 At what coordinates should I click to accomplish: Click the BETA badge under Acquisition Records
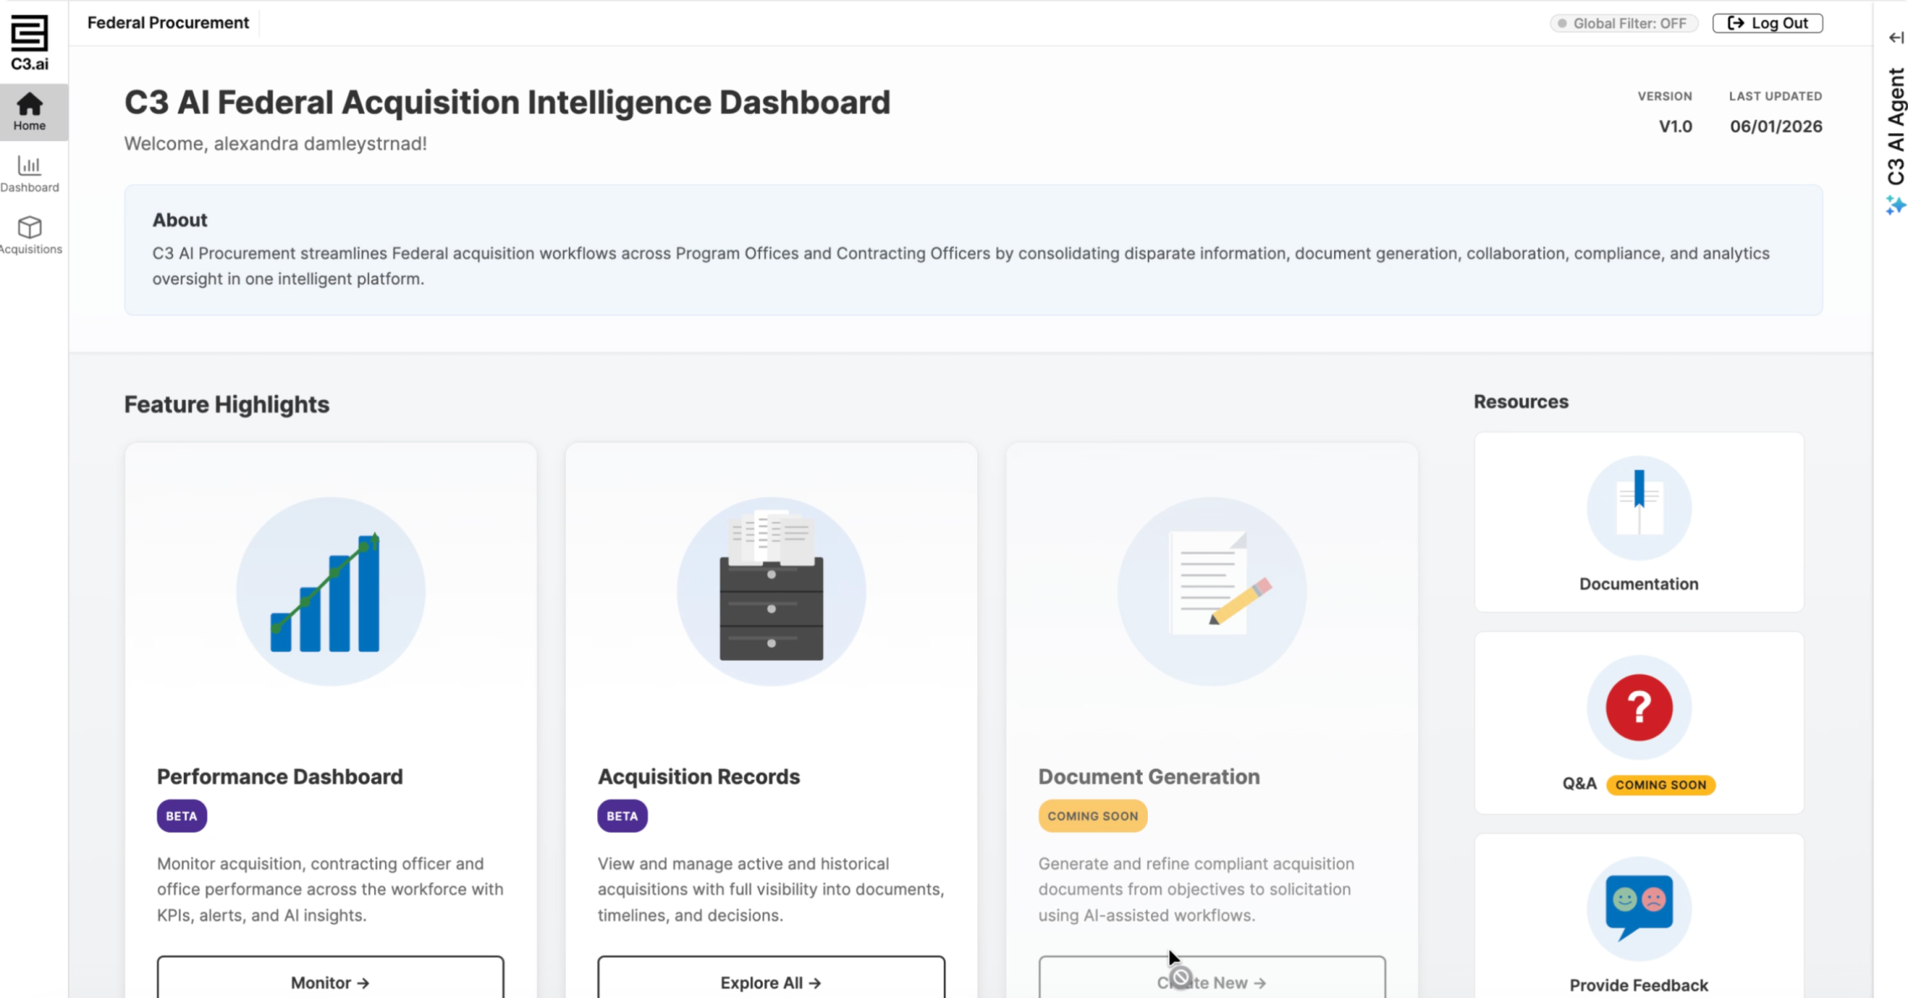(622, 816)
